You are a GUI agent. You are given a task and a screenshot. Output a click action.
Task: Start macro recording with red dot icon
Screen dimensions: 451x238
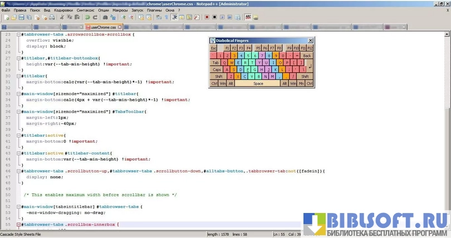(x=207, y=17)
